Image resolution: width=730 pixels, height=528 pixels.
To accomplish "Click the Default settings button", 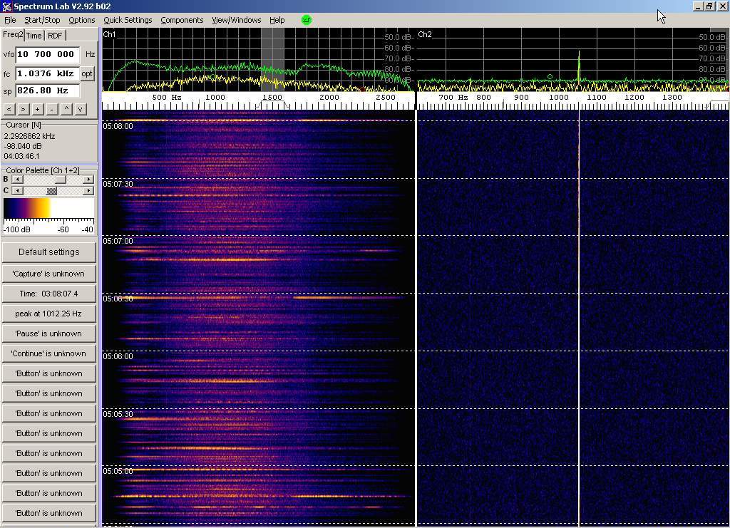I will tap(48, 252).
